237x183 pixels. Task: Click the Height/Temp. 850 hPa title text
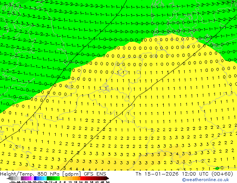click(x=31, y=174)
